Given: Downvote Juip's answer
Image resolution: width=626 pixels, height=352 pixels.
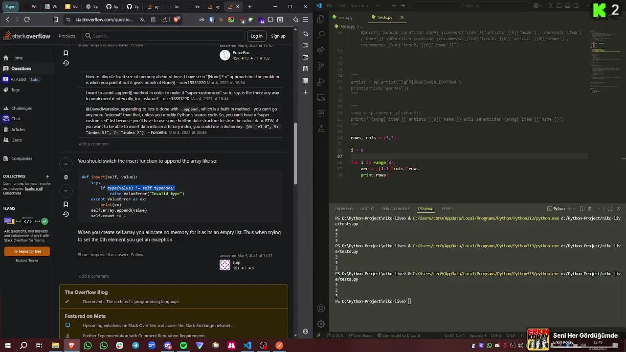Looking at the screenshot, I should [x=66, y=190].
